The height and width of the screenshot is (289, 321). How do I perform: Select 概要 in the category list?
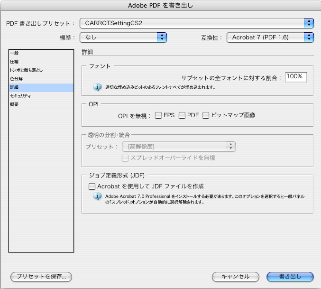pyautogui.click(x=41, y=104)
